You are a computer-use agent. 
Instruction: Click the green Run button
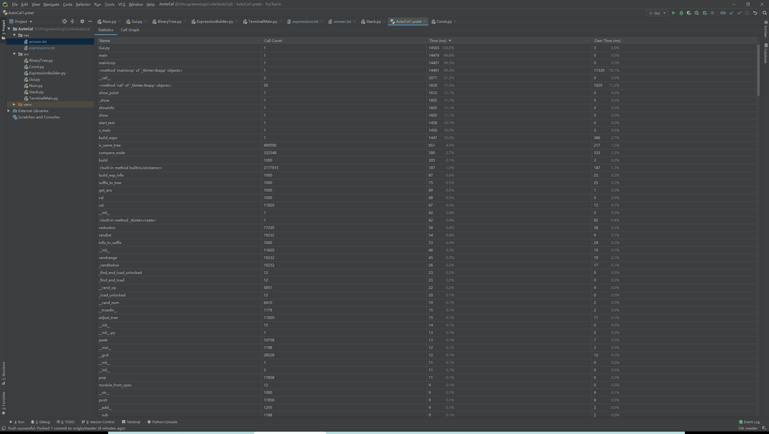tap(673, 13)
